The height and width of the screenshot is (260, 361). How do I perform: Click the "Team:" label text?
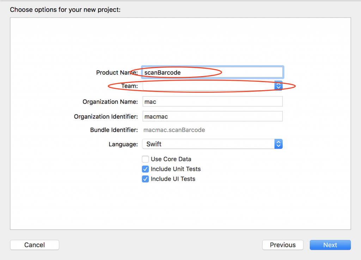129,86
